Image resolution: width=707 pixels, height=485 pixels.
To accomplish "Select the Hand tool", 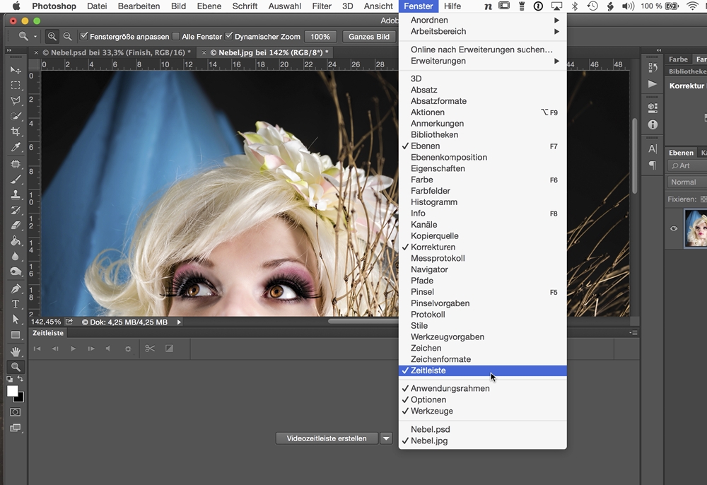I will tap(16, 351).
